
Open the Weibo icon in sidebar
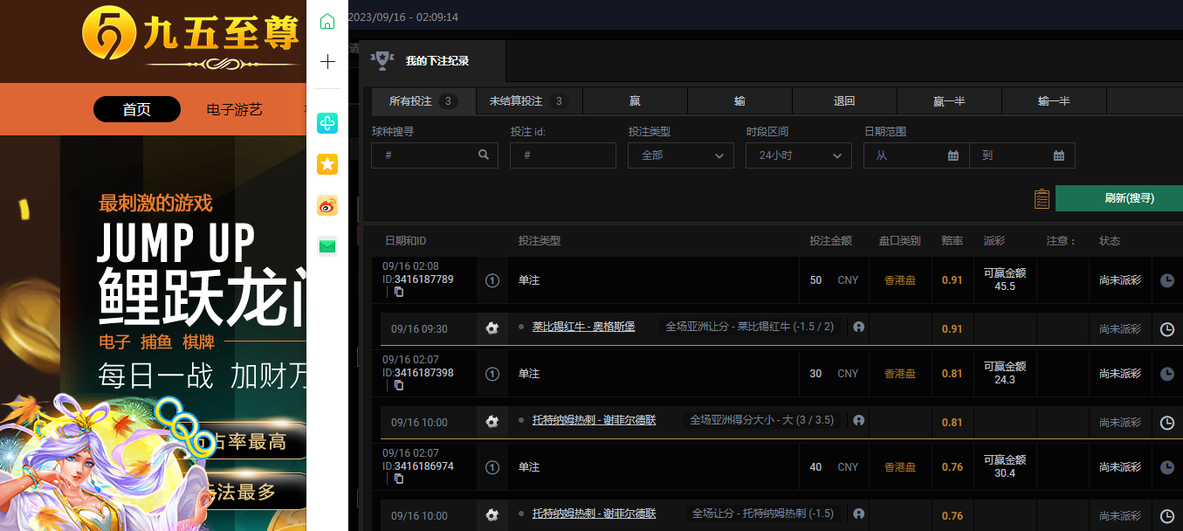327,206
